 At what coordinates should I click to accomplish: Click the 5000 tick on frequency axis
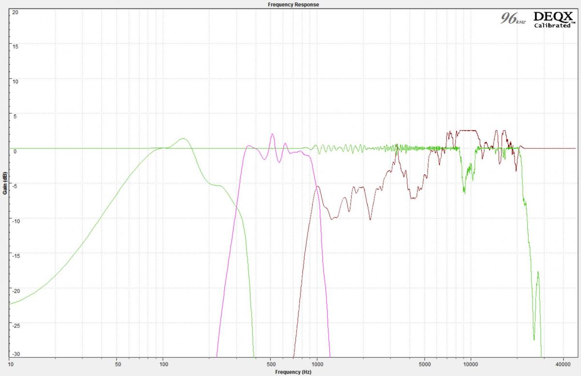pos(424,363)
